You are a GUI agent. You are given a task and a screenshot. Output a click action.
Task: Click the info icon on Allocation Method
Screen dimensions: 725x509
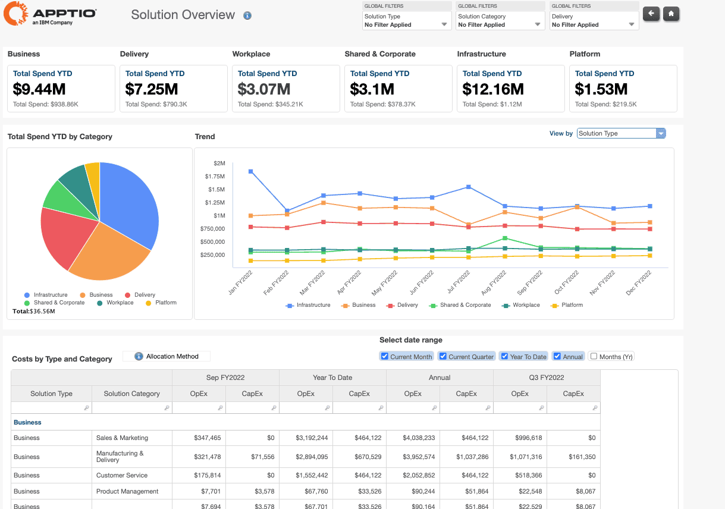[x=139, y=356]
